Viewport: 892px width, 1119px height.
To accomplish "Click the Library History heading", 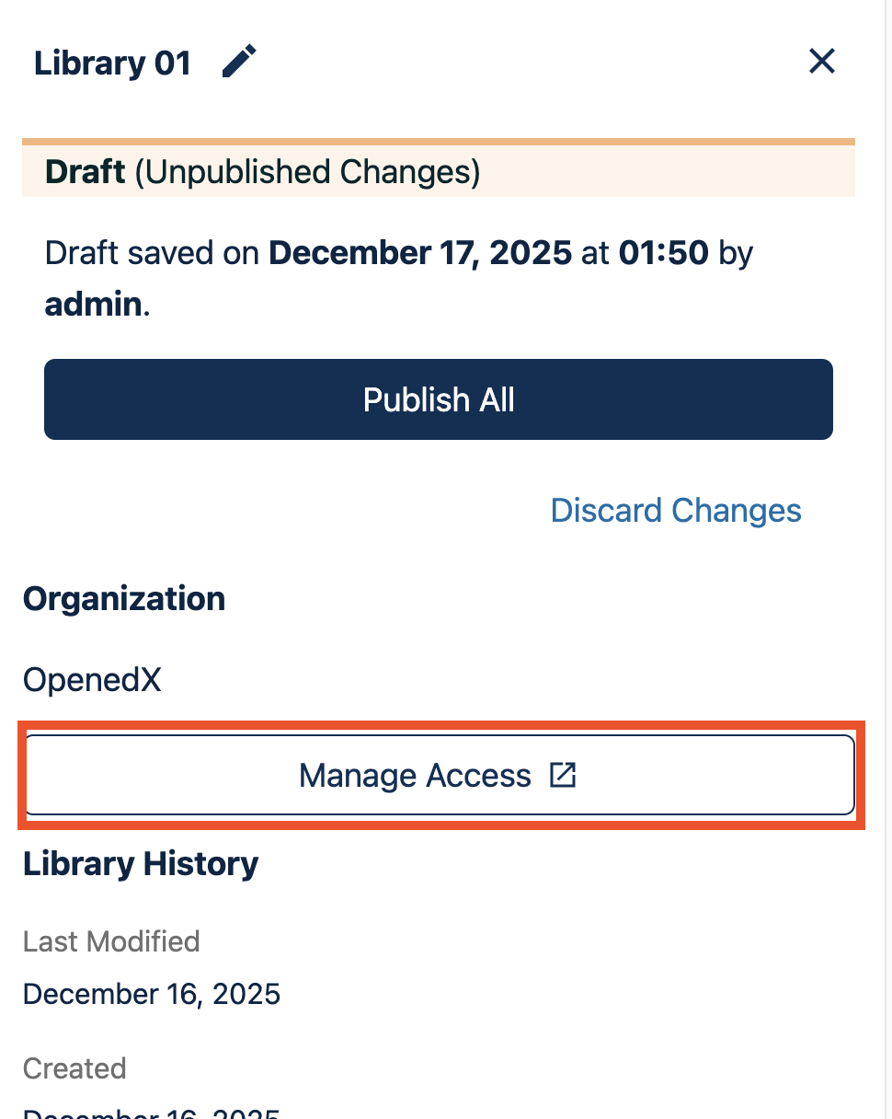I will point(141,863).
